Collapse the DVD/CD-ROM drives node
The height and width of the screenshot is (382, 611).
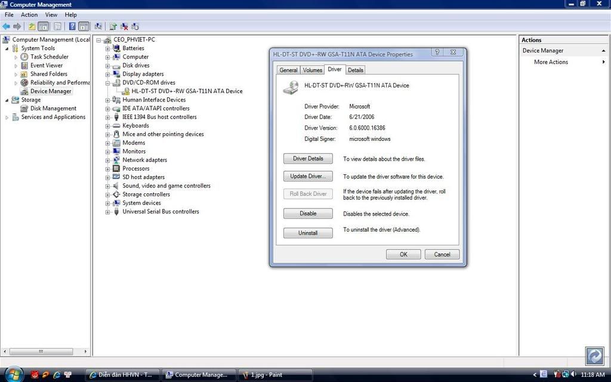point(107,83)
